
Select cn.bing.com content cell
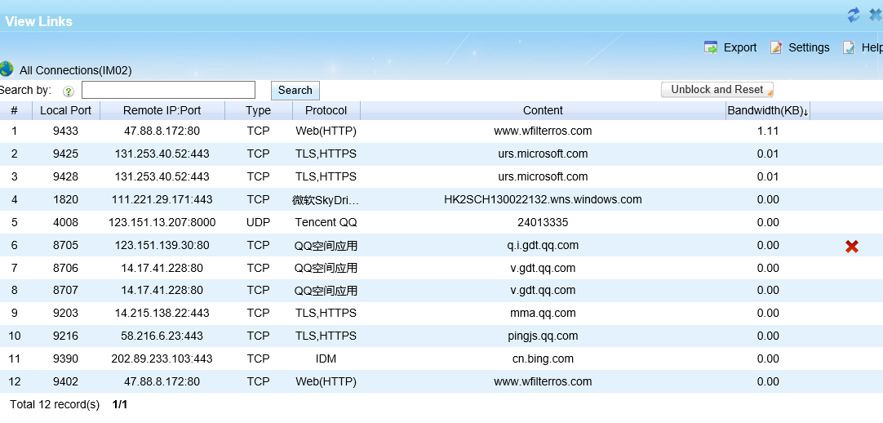click(x=543, y=358)
